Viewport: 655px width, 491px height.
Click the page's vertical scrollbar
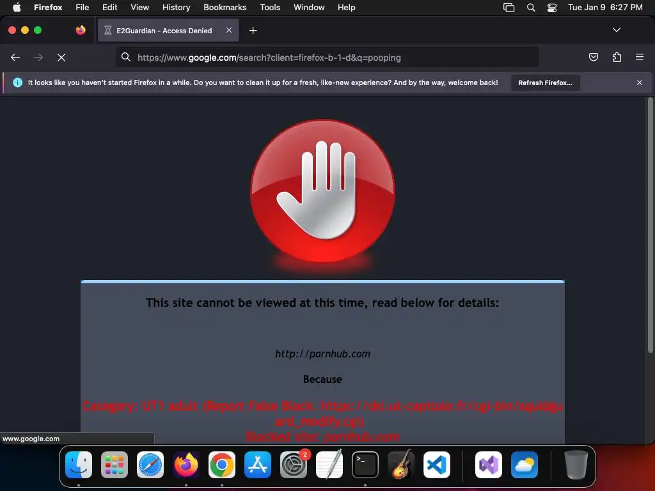click(650, 226)
